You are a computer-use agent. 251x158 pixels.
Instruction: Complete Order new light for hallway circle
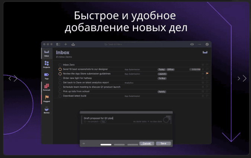(x=60, y=78)
